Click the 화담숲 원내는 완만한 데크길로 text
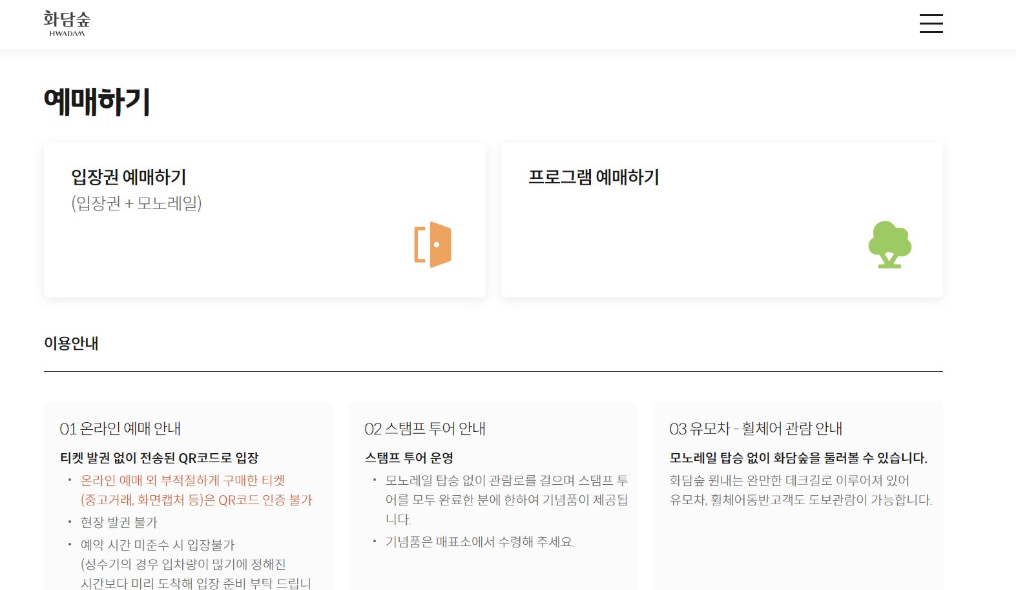The height and width of the screenshot is (590, 1016). [801, 490]
